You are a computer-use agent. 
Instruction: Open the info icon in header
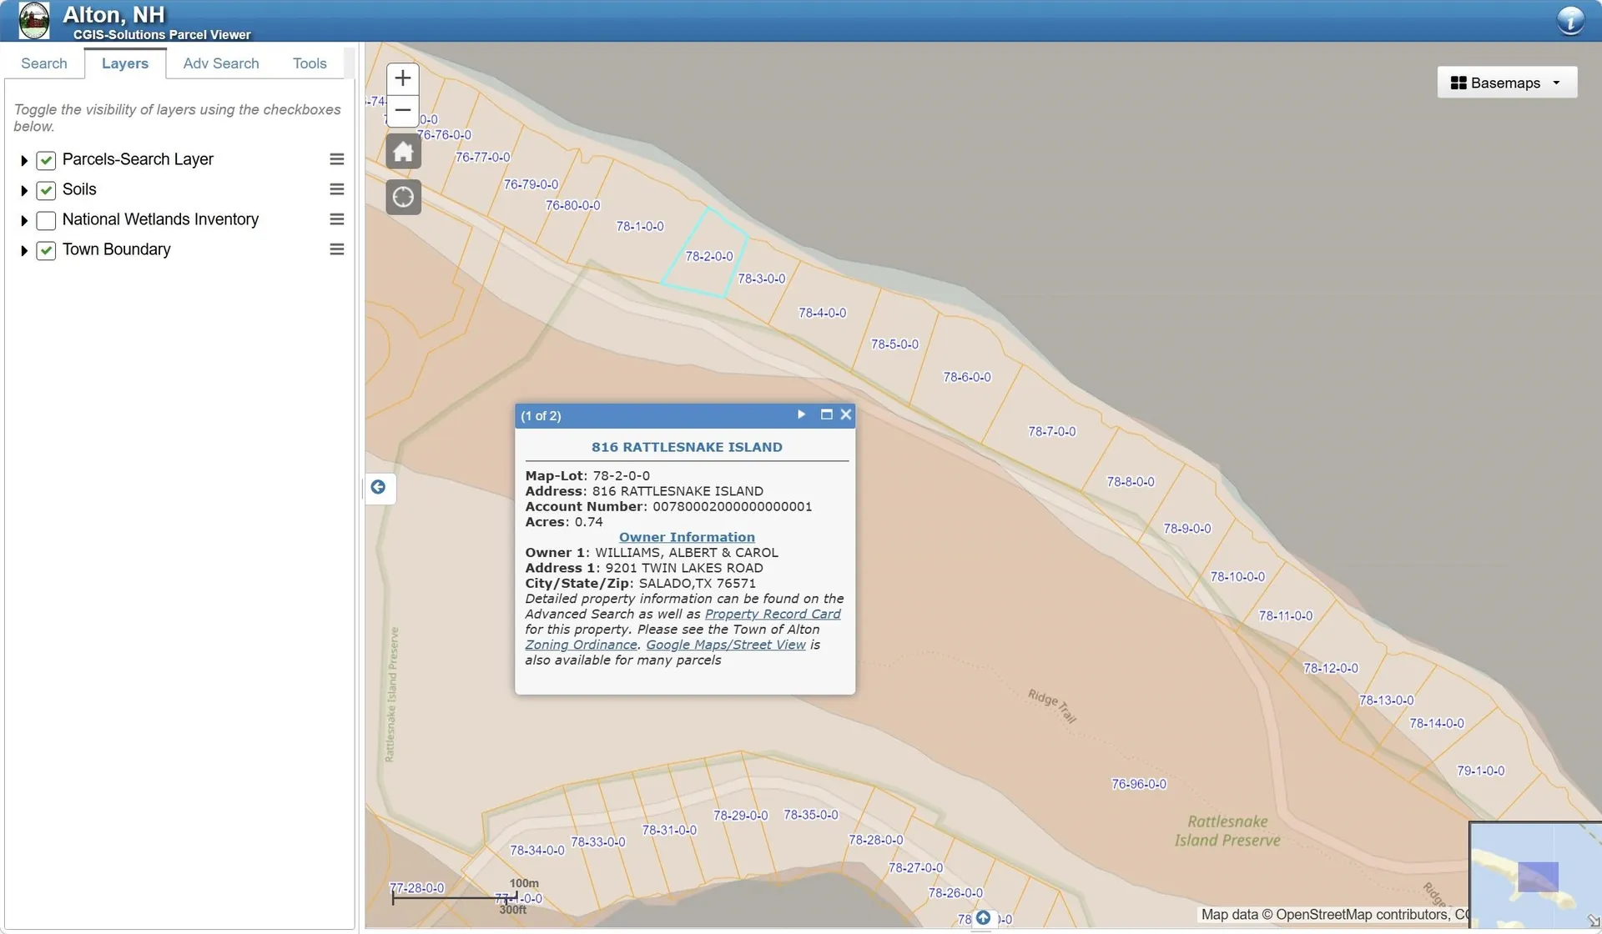(x=1570, y=20)
